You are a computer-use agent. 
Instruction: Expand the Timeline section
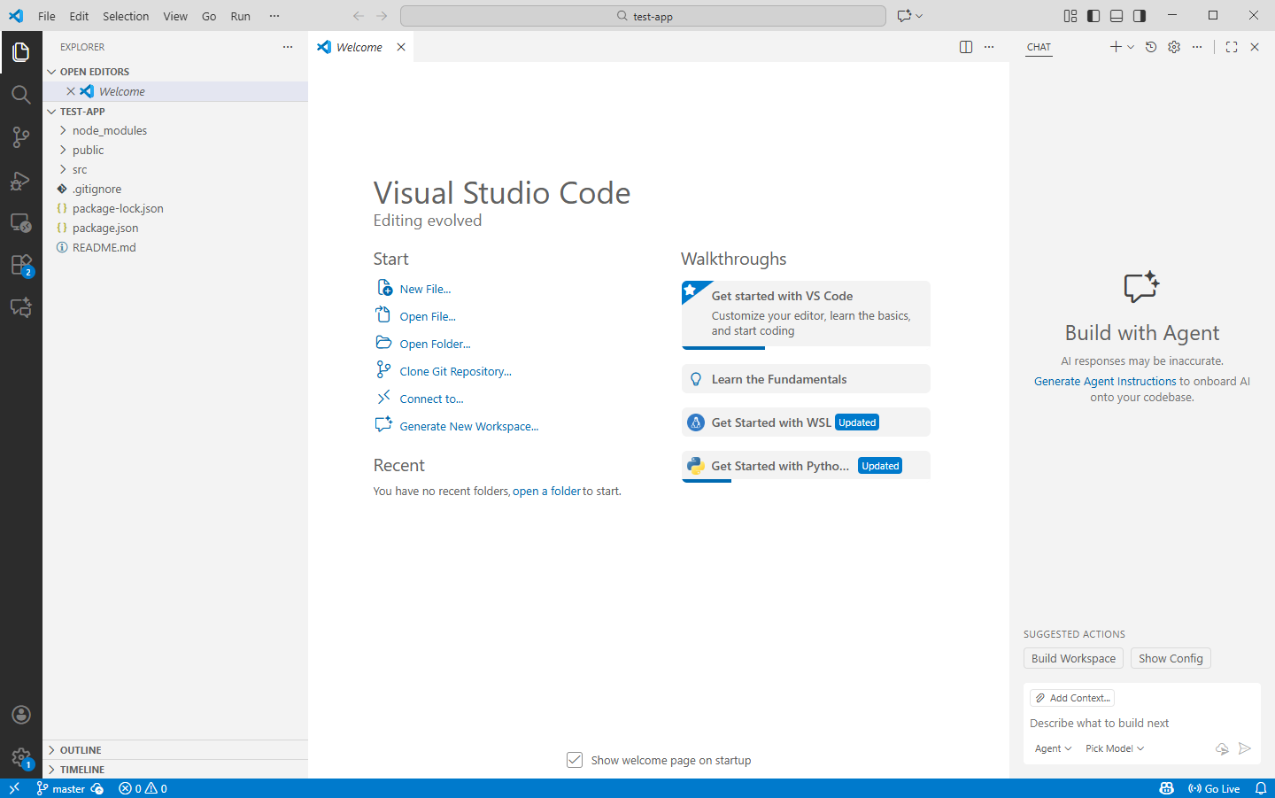pos(175,770)
